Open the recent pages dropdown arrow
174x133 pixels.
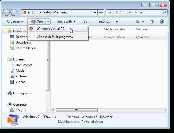[x=19, y=13]
